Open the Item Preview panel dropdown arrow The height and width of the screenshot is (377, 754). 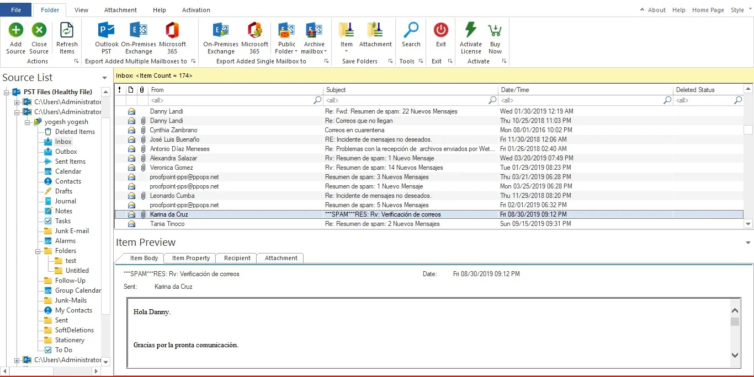point(748,243)
